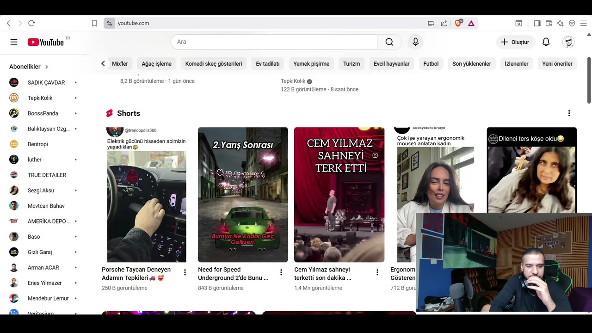Viewport: 592px width, 333px height.
Task: Expand the Abonelikler section arrow
Action: tap(47, 67)
